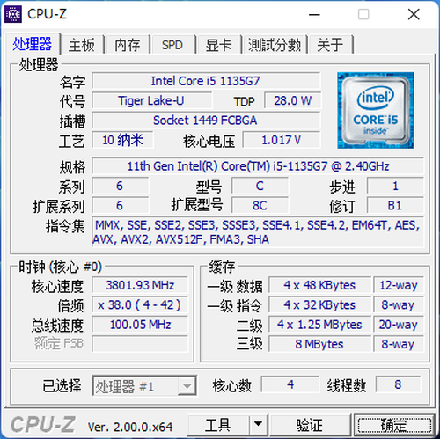Go to the 測試分數 tab

click(x=274, y=45)
